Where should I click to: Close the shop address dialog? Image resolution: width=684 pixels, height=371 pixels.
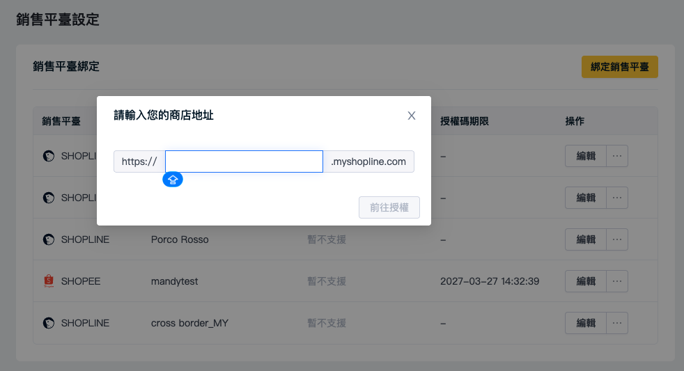coord(412,116)
